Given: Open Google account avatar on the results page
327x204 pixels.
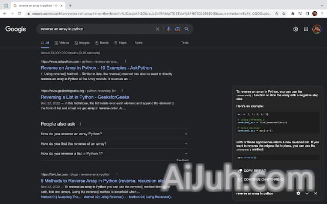Looking at the screenshot, I should (x=317, y=29).
